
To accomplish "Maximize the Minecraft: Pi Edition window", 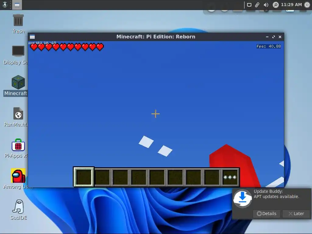I will 274,37.
